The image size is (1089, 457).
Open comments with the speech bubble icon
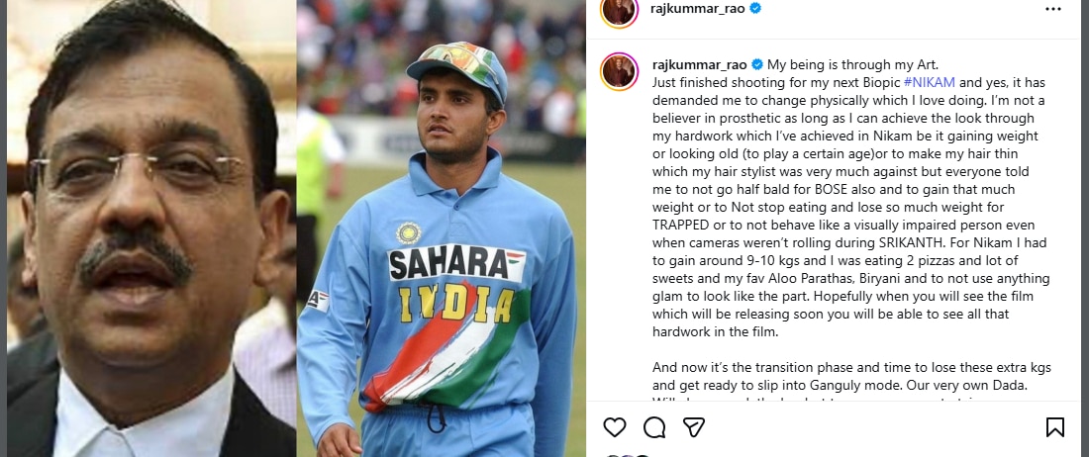pyautogui.click(x=654, y=426)
